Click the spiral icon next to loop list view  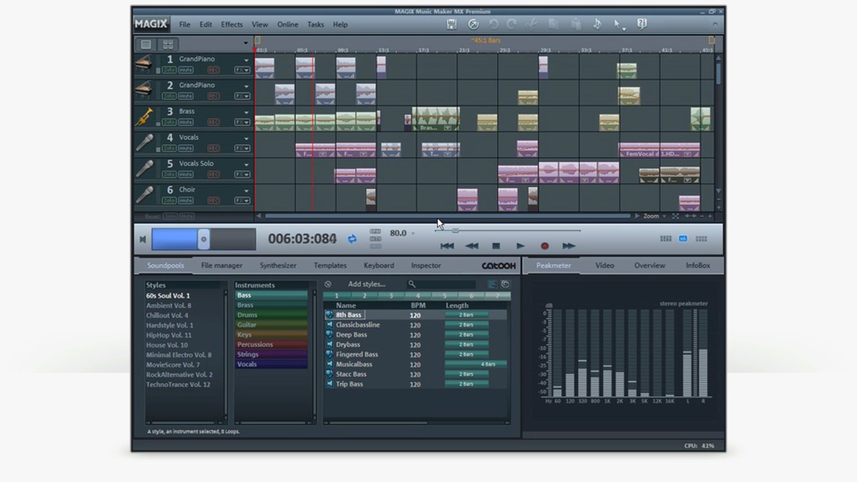tap(505, 285)
